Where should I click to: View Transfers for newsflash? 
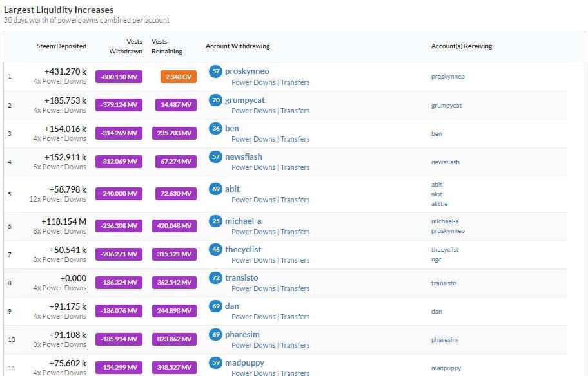point(295,167)
